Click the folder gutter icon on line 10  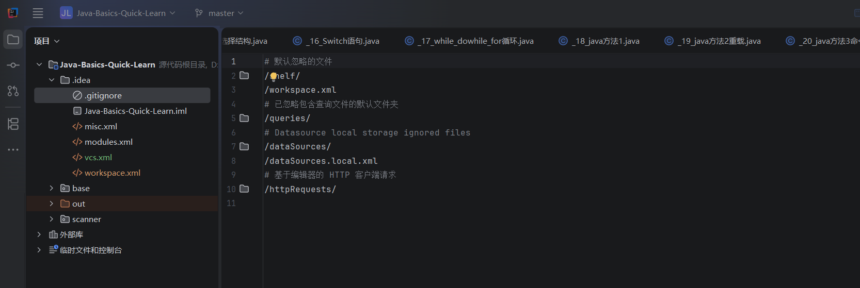pos(245,189)
